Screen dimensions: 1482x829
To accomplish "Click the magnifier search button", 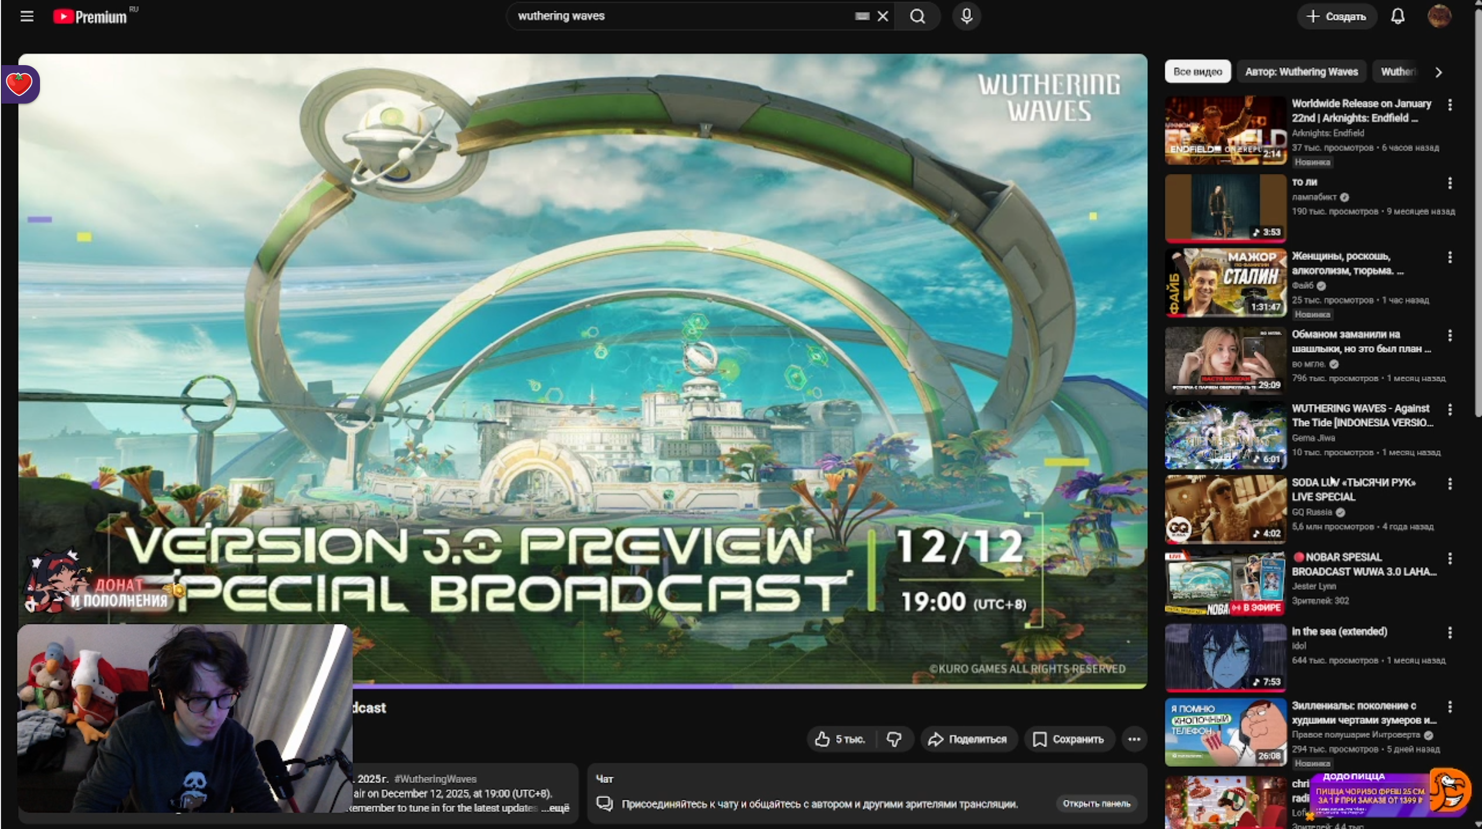I will pos(918,16).
